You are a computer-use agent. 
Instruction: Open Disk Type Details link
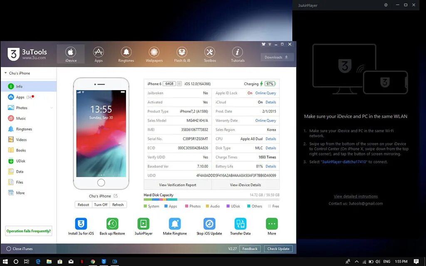tap(270, 148)
